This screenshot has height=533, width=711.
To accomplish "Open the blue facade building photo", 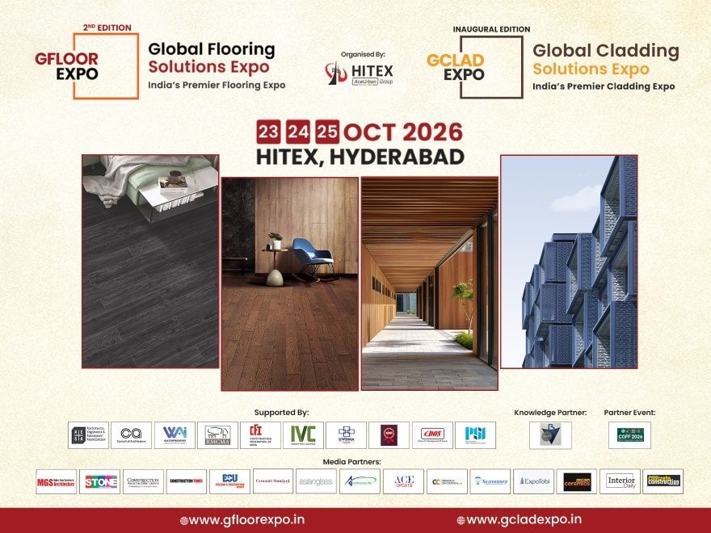I will point(569,262).
